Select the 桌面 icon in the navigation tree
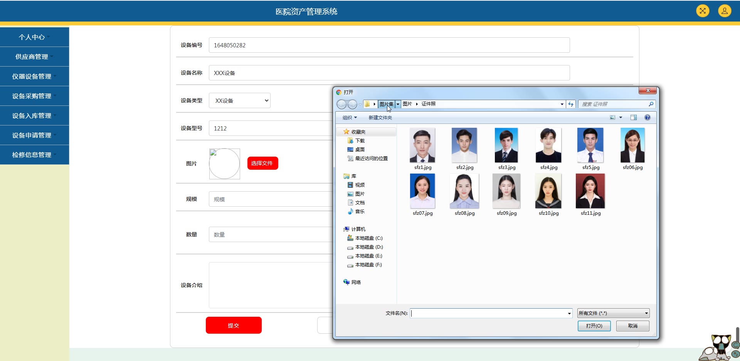 pos(350,149)
